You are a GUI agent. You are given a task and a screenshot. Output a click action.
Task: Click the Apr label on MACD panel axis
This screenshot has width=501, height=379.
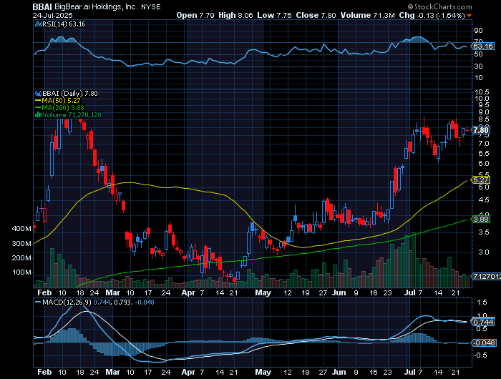(x=188, y=373)
